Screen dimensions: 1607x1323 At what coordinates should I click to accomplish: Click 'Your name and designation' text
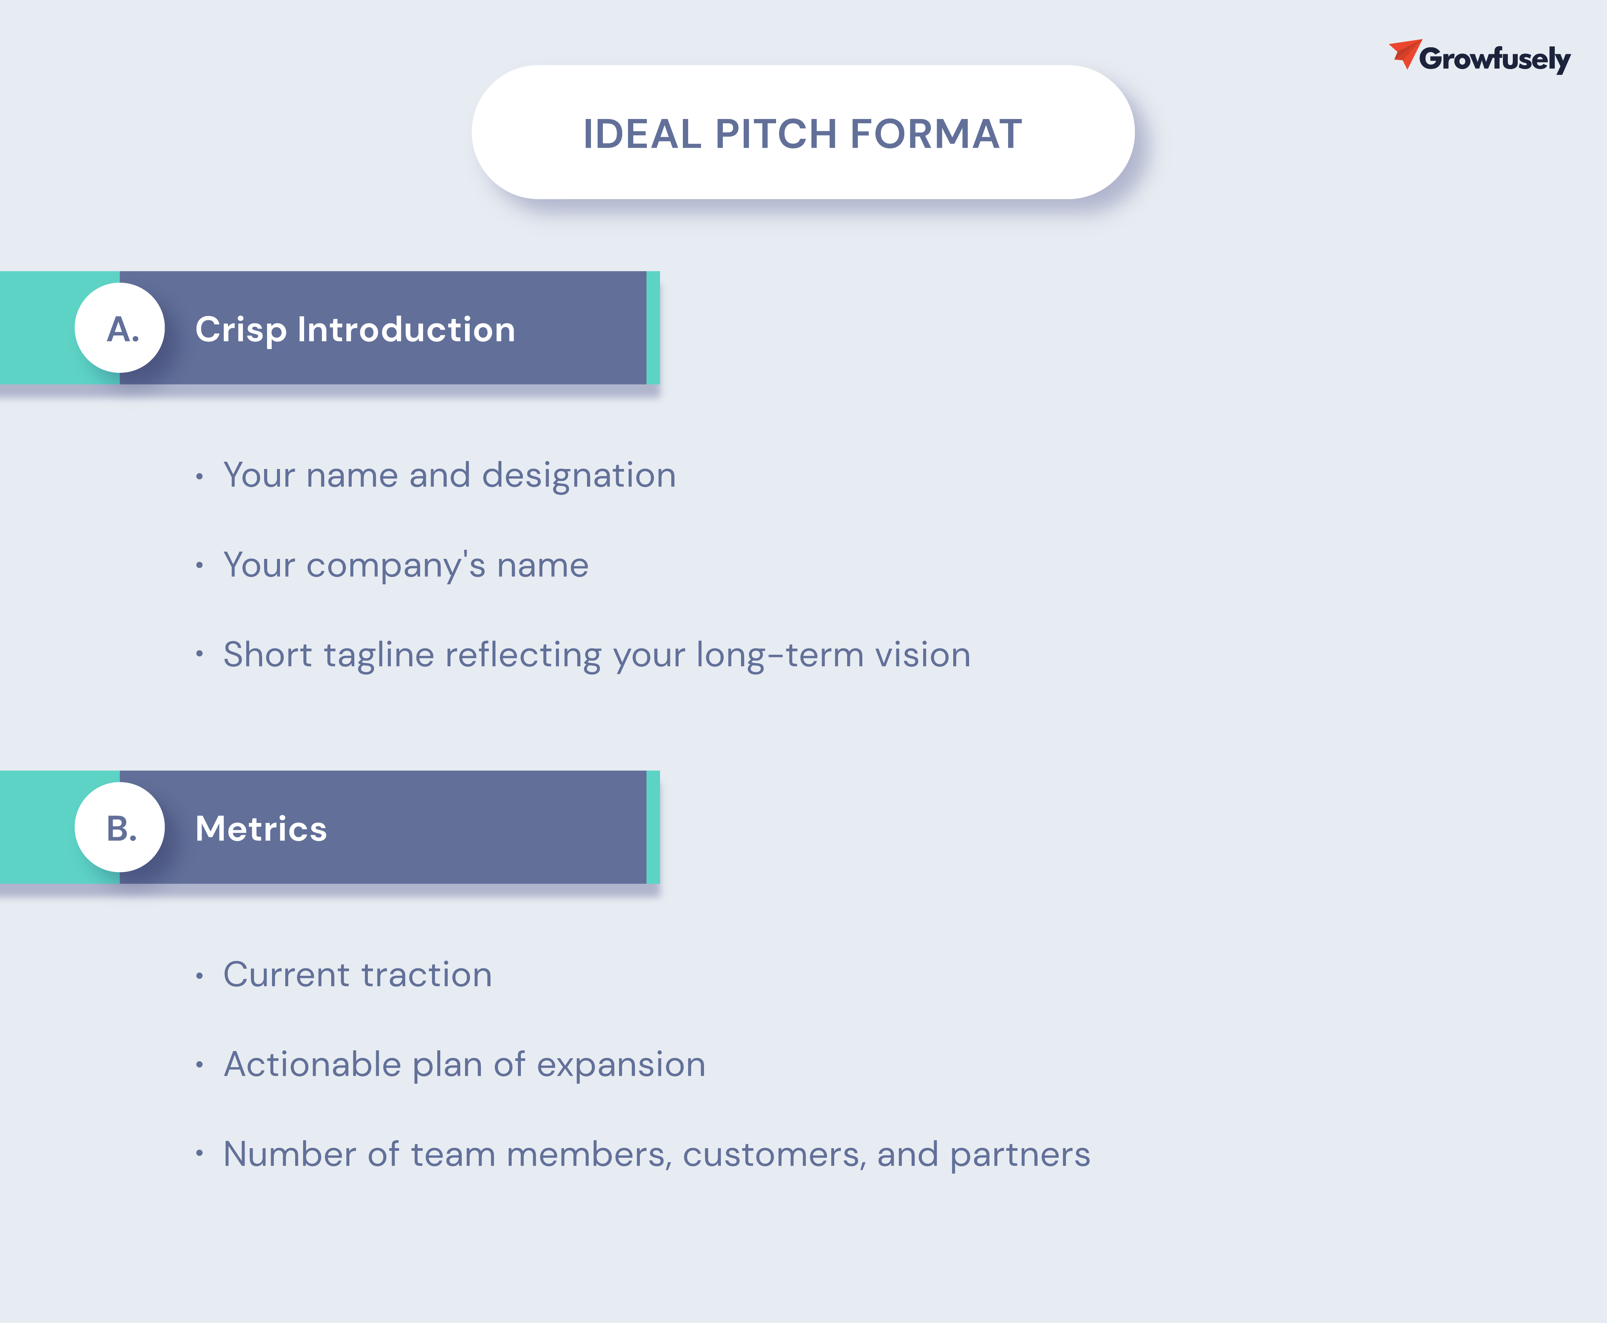[450, 476]
